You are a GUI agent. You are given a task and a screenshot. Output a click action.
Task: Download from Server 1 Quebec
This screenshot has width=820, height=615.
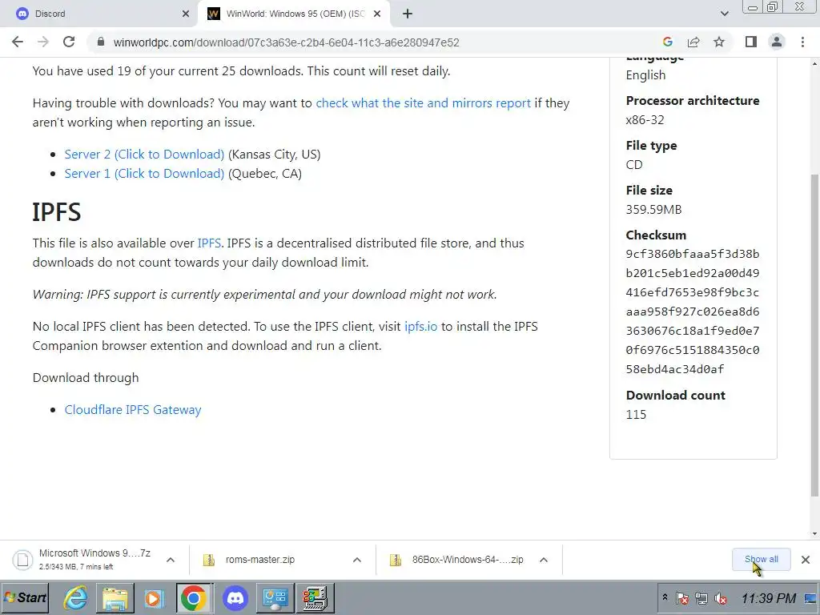[x=144, y=174]
